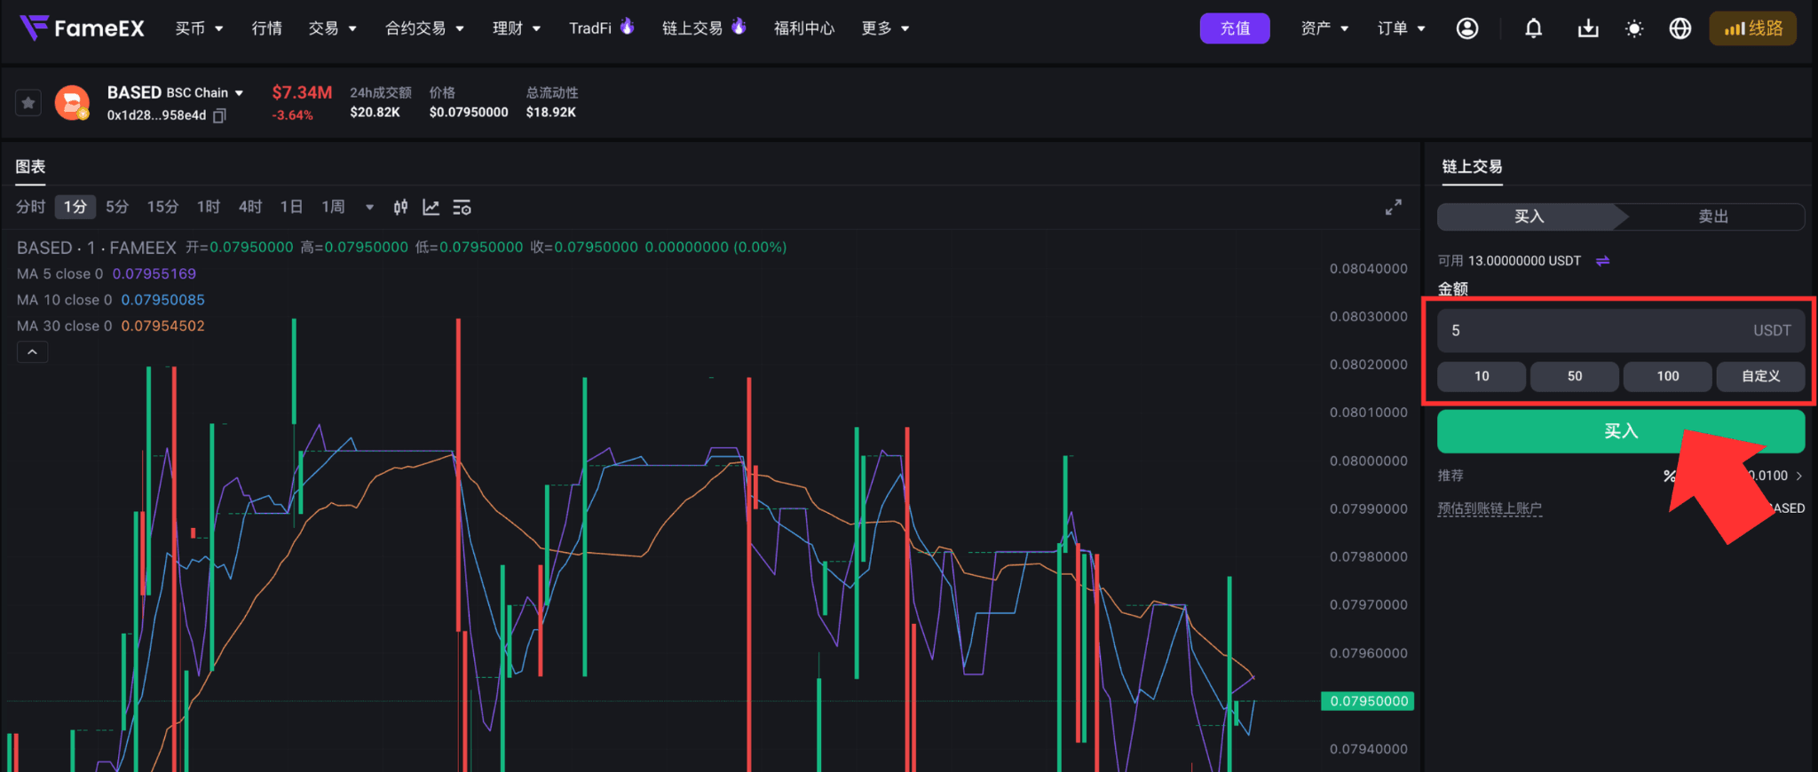The height and width of the screenshot is (772, 1818).
Task: Select the 15分 chart interval
Action: pyautogui.click(x=162, y=207)
